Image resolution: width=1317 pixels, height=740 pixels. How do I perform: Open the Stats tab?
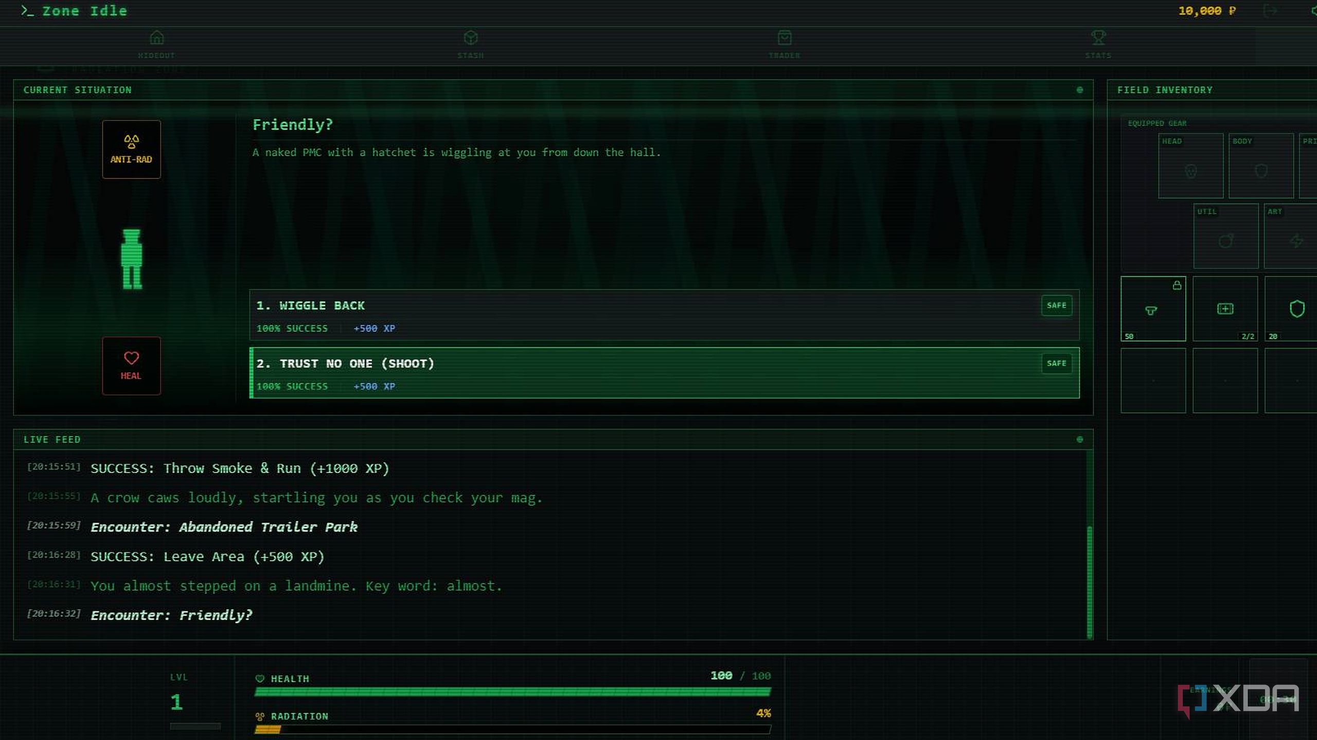pyautogui.click(x=1098, y=44)
